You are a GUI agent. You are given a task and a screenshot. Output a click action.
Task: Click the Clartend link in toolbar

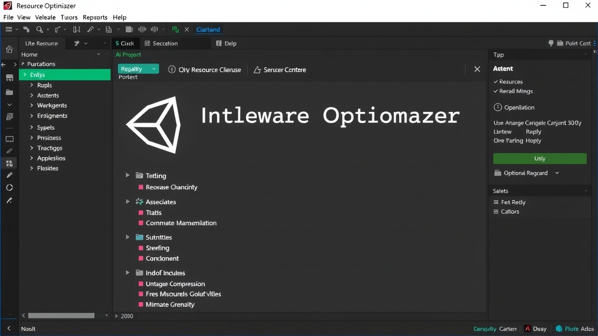[208, 29]
